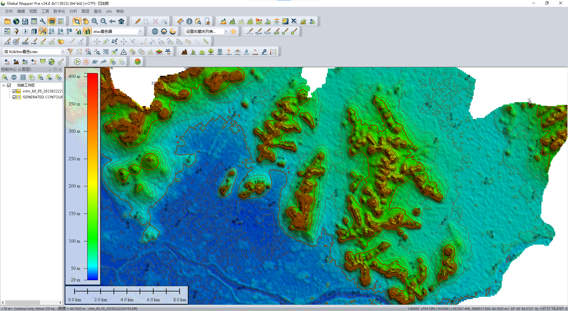The image size is (568, 311).
Task: Select the pan hand tool
Action: click(86, 21)
